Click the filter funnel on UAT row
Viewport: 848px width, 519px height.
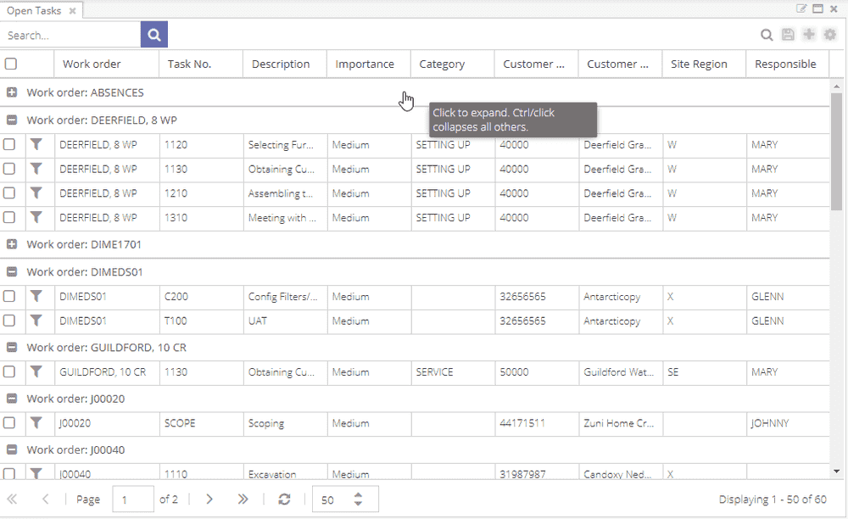click(x=36, y=321)
